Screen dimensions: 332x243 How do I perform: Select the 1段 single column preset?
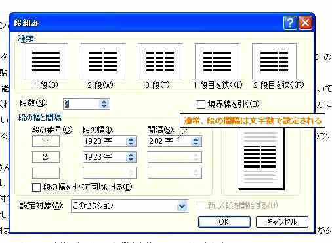[x=46, y=61]
